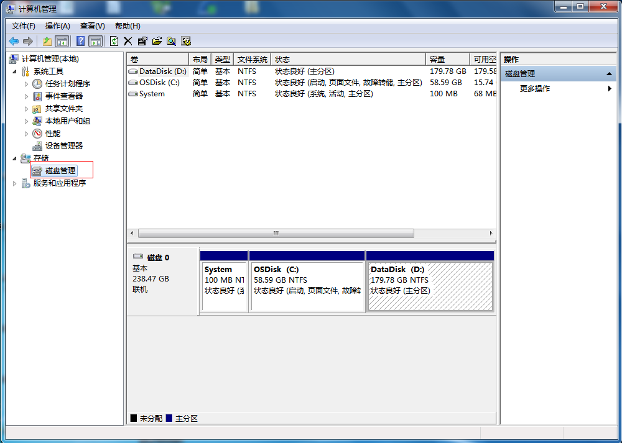Viewport: 622px width, 443px height.
Task: Select the 性能 gauge icon
Action: tap(37, 134)
